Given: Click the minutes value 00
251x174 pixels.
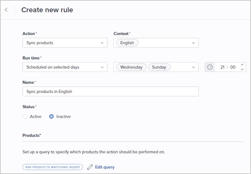Looking at the screenshot, I should coord(233,67).
